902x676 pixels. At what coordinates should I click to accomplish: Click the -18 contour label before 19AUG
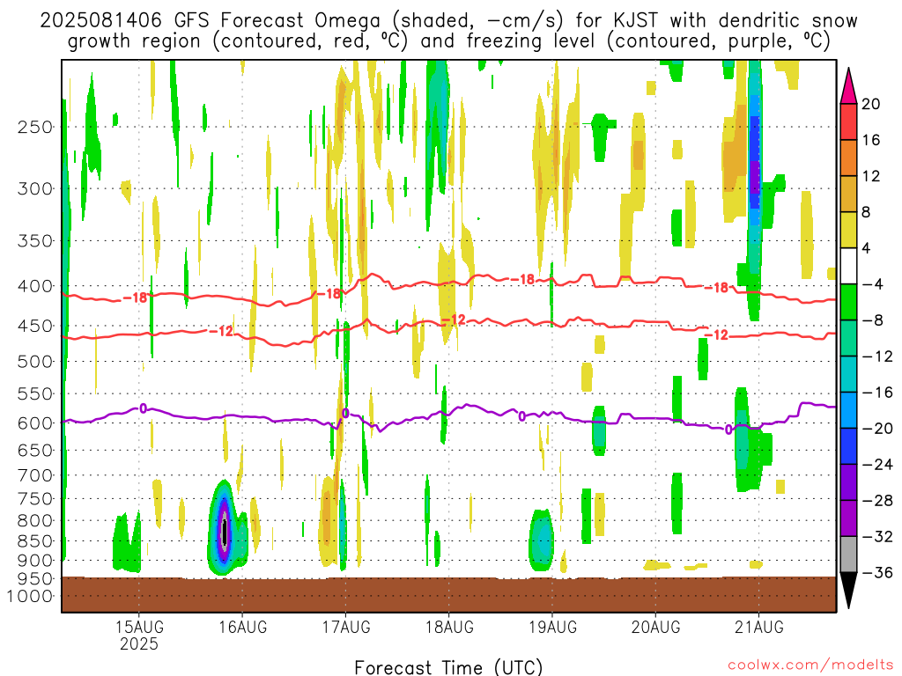[522, 279]
